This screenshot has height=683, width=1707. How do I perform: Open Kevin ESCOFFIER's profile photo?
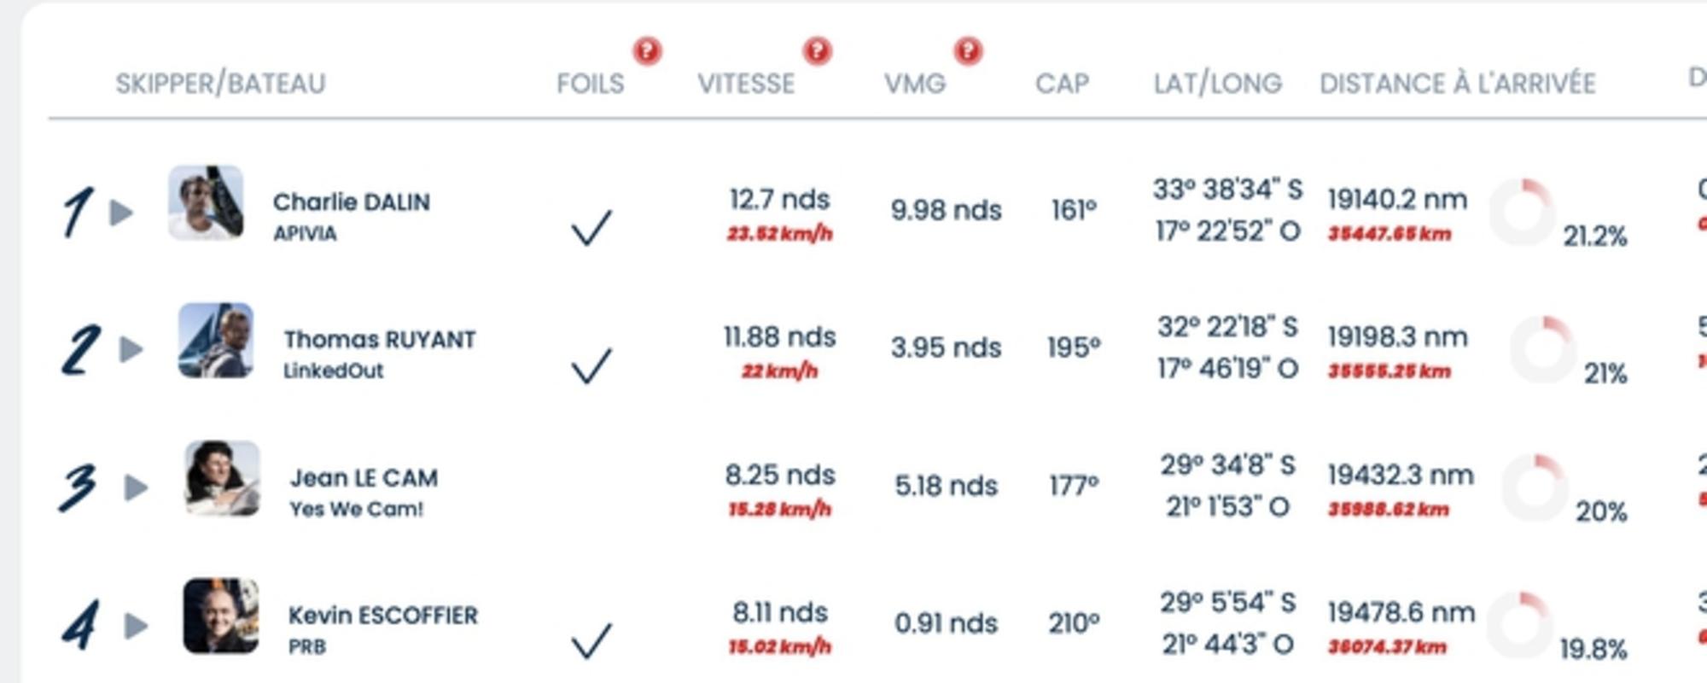220,616
